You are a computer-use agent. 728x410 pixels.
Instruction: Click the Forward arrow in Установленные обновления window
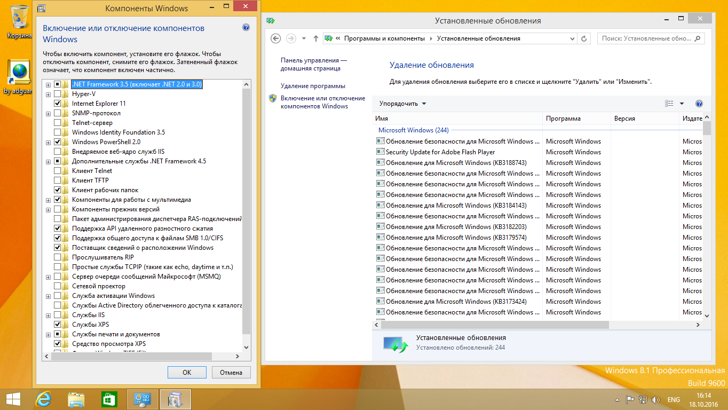291,38
